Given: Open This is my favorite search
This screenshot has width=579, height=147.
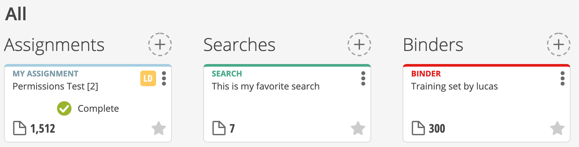Looking at the screenshot, I should click(266, 86).
